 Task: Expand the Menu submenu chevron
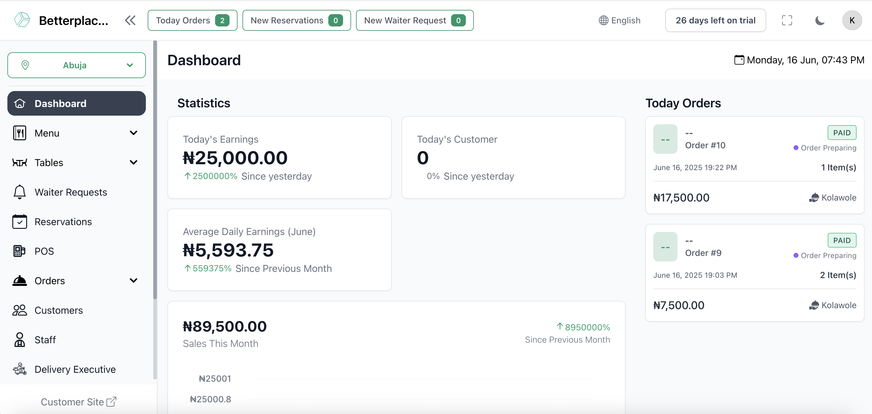pyautogui.click(x=134, y=133)
